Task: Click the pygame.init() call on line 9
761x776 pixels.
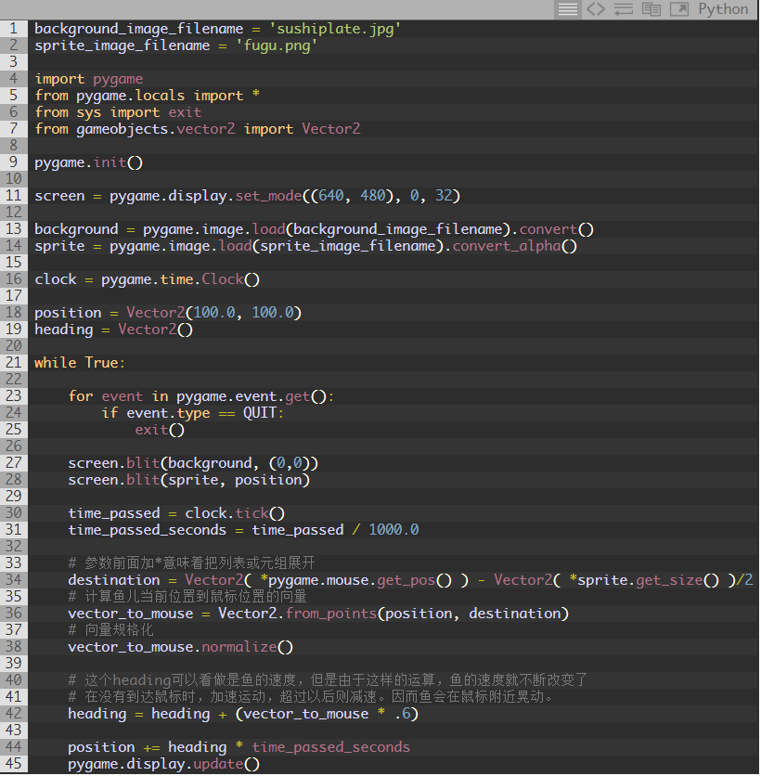Action: click(88, 162)
